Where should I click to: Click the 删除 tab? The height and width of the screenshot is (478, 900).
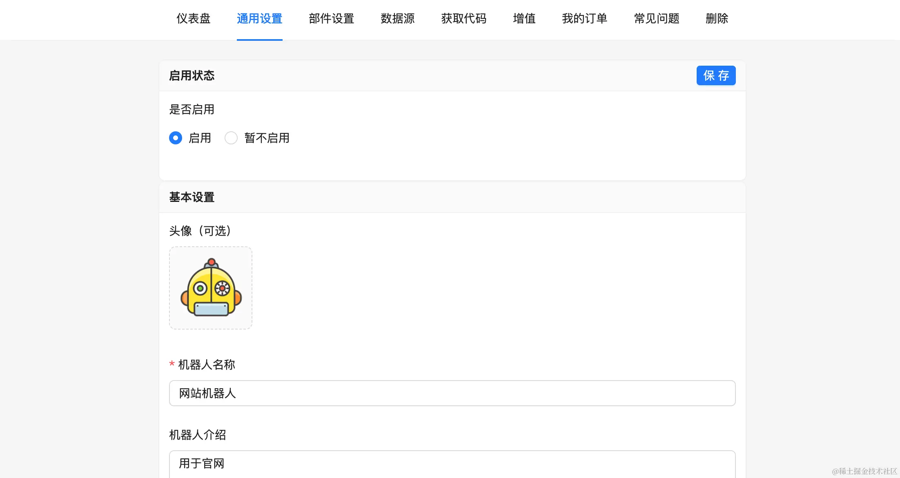717,19
